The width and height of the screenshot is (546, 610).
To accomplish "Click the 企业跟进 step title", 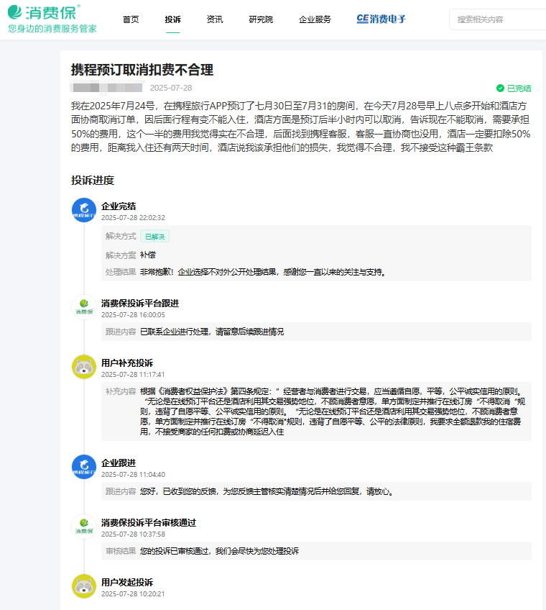I will pos(119,463).
